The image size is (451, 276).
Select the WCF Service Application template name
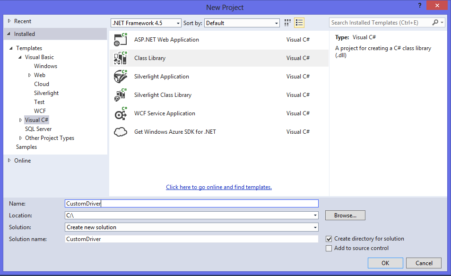coord(165,113)
